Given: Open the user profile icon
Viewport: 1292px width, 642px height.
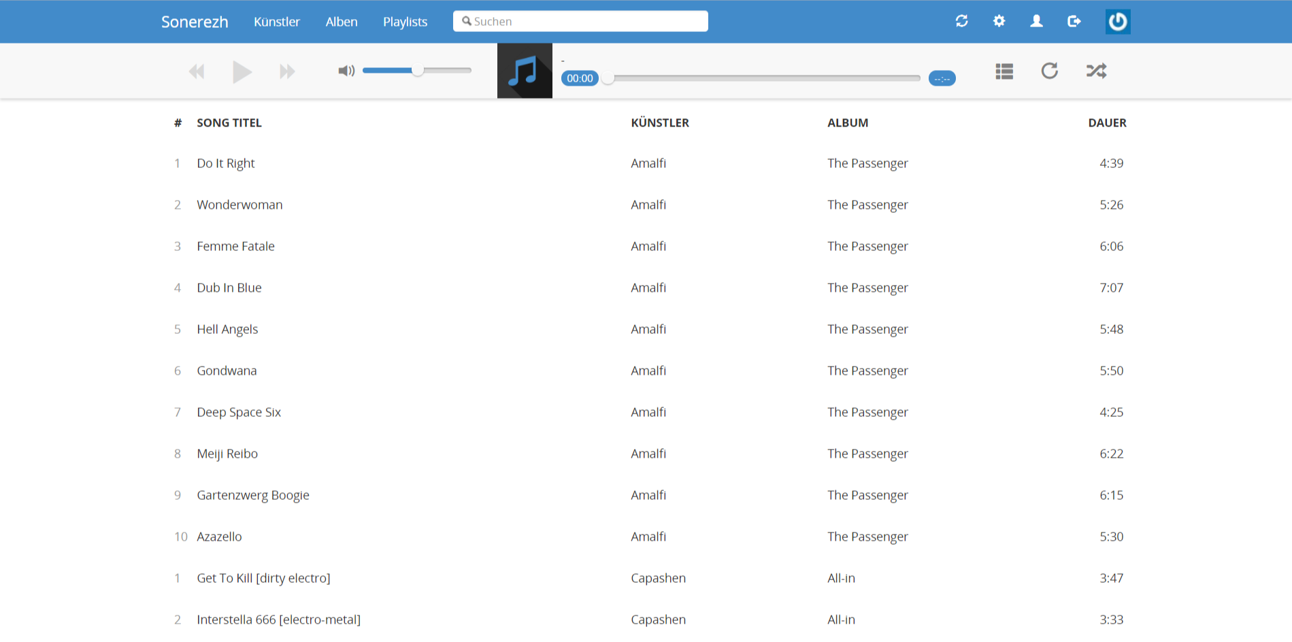Looking at the screenshot, I should [1036, 21].
